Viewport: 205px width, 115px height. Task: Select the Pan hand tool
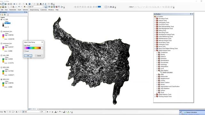click(3, 4)
